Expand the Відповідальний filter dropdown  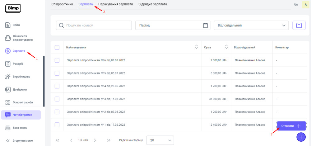click(251, 26)
